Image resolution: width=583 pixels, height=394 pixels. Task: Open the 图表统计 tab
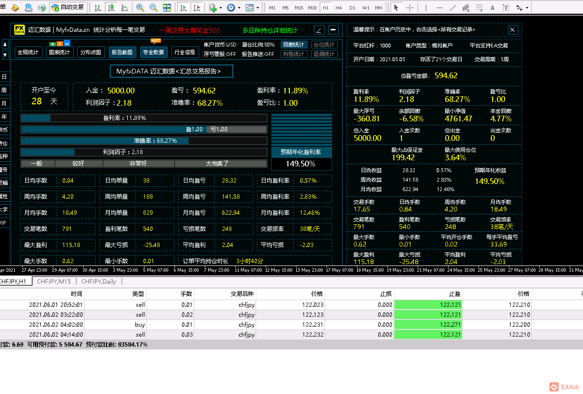click(59, 52)
